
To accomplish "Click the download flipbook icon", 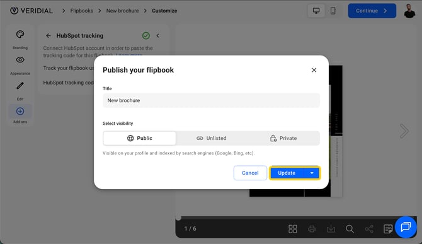I will point(331,229).
